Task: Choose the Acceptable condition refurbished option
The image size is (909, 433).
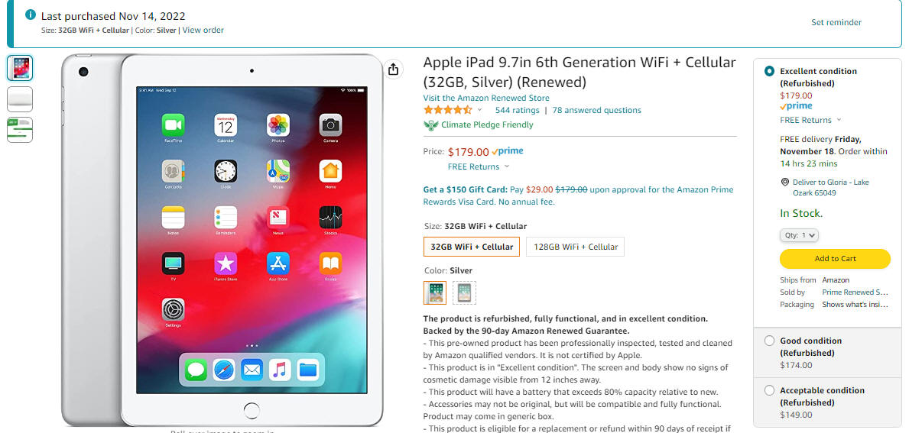Action: pyautogui.click(x=828, y=402)
